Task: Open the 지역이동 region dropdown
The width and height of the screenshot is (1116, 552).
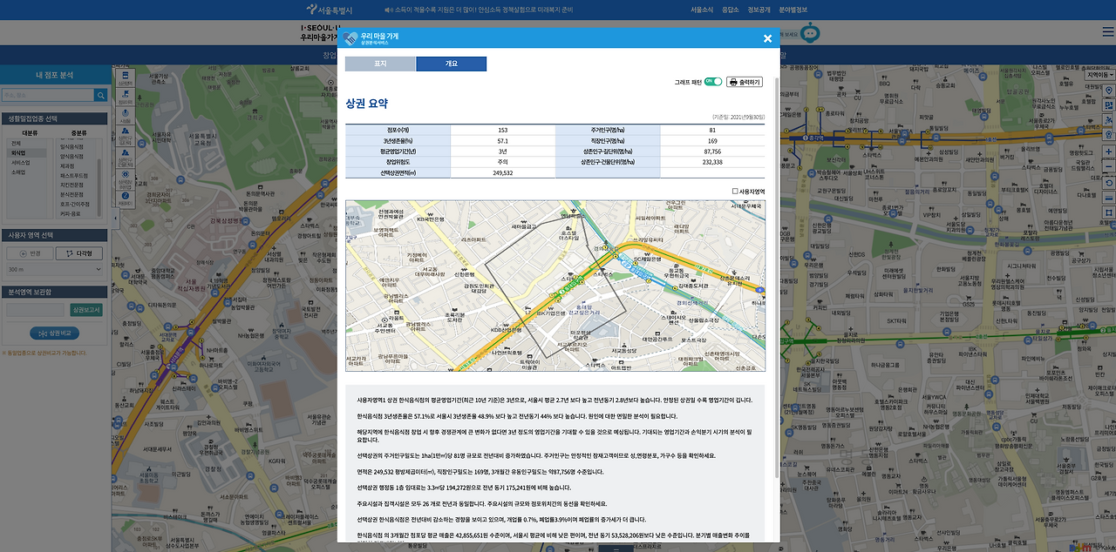Action: pyautogui.click(x=1100, y=75)
